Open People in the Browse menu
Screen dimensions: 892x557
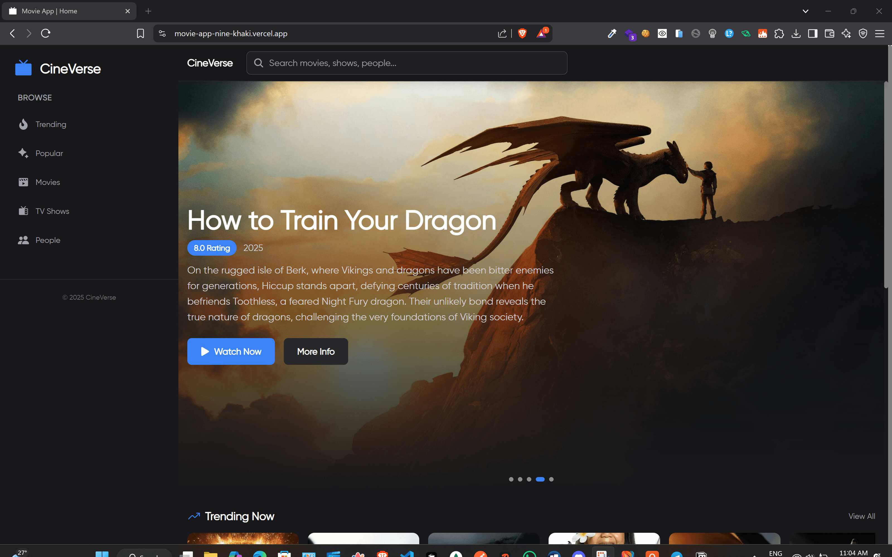[48, 240]
